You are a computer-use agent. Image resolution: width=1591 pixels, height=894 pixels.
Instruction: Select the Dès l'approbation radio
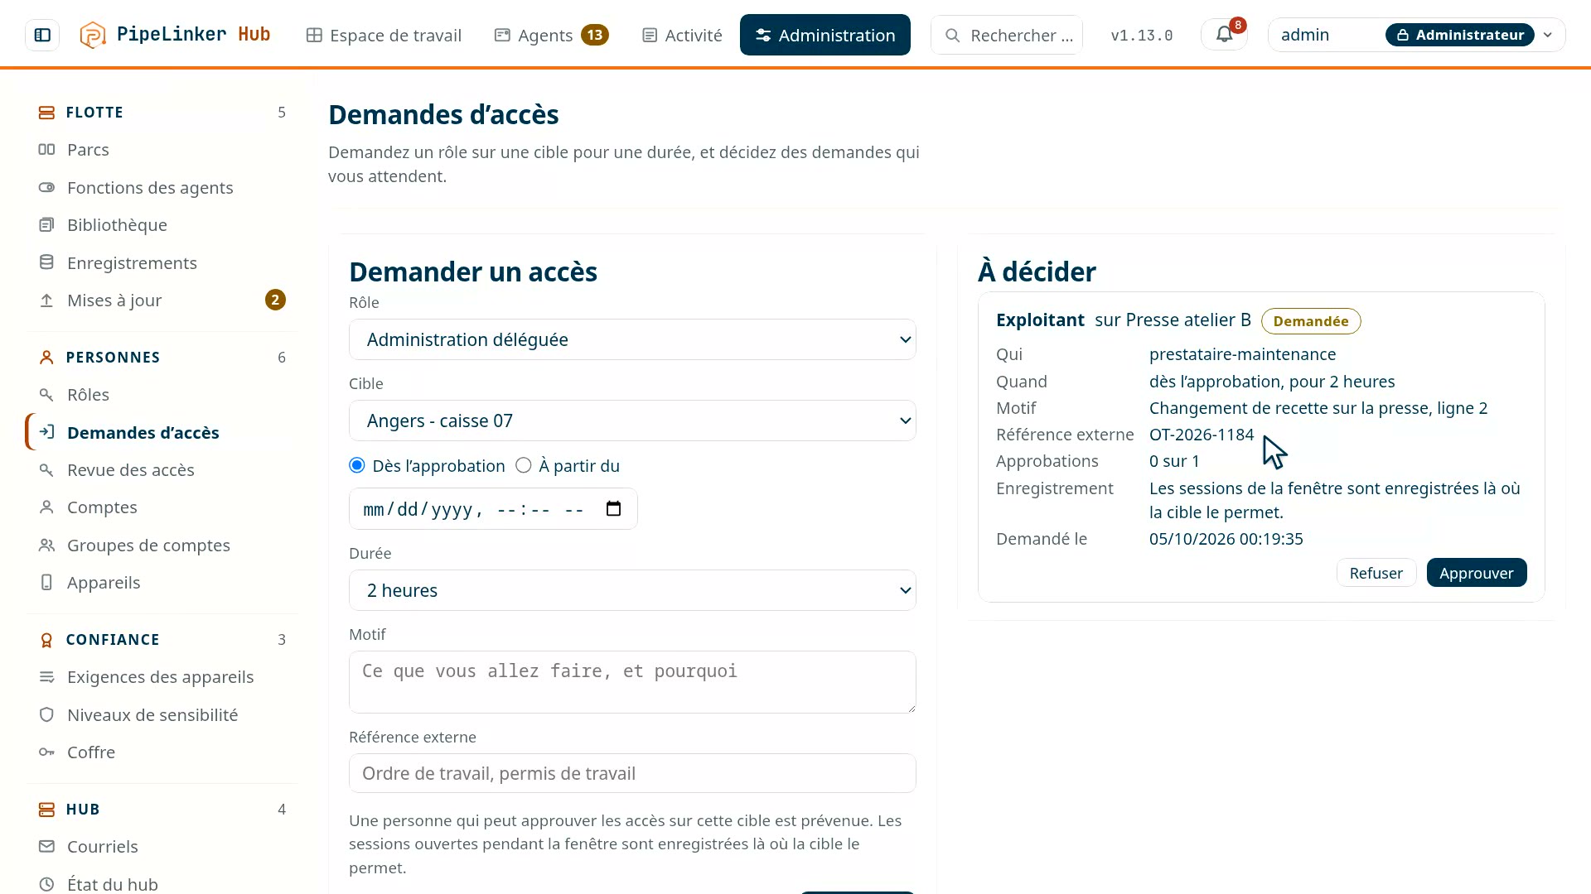357,465
